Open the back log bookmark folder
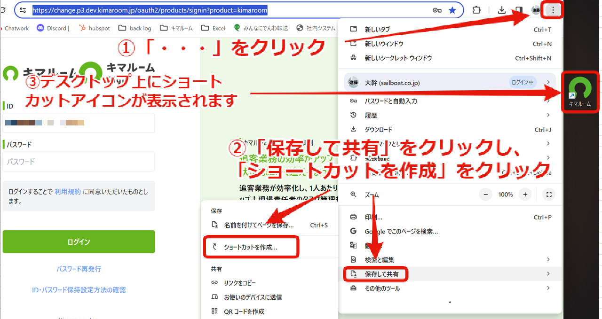This screenshot has height=319, width=602. point(135,28)
